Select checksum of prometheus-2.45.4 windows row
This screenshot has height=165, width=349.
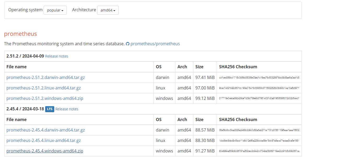259,151
